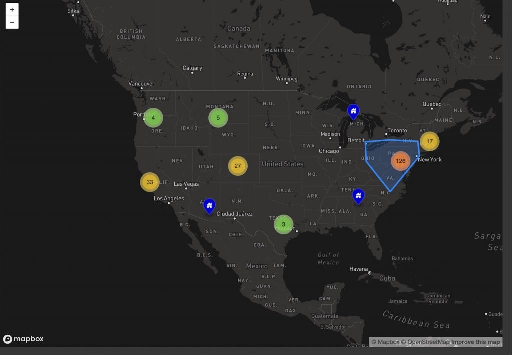
Task: Click the BRITISH COLUMBIA province label
Action: (x=131, y=34)
